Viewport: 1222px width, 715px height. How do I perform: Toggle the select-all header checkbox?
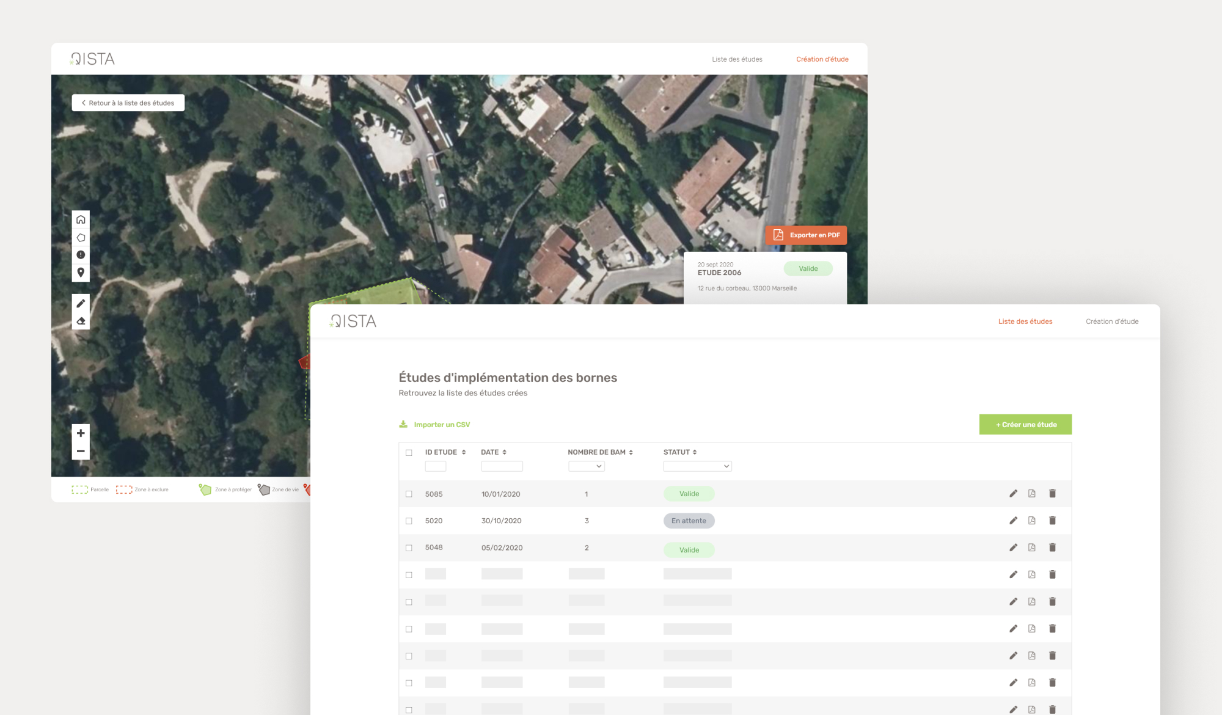[x=409, y=453]
